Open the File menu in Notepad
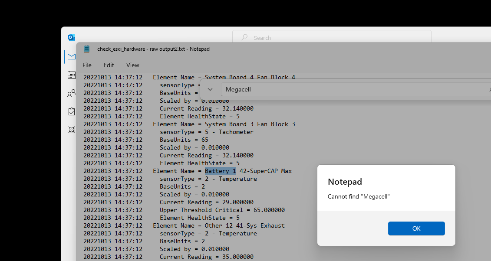 click(87, 65)
